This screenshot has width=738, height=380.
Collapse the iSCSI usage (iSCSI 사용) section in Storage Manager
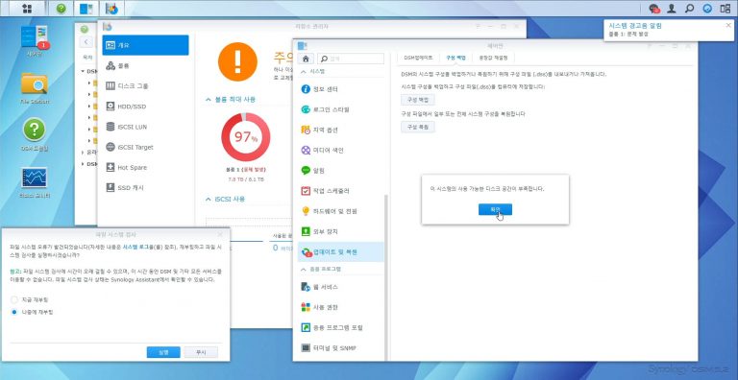208,200
